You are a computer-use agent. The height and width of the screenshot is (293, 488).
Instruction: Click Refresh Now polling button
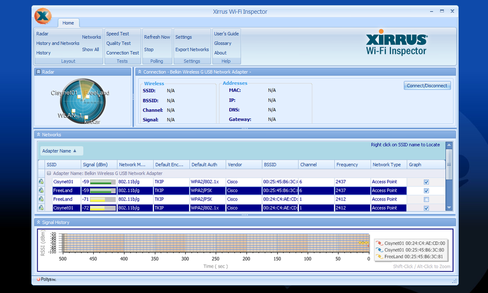[x=157, y=37]
